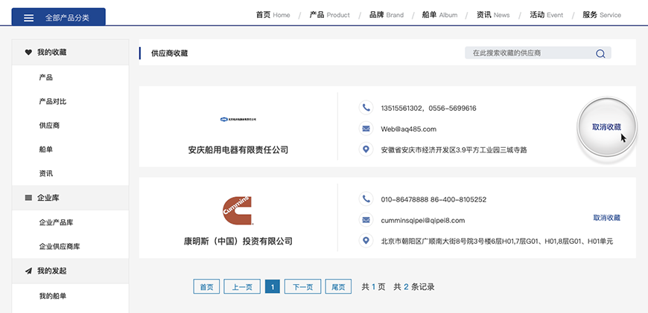Click 取消收藏 for Cummins supplier

click(x=606, y=218)
